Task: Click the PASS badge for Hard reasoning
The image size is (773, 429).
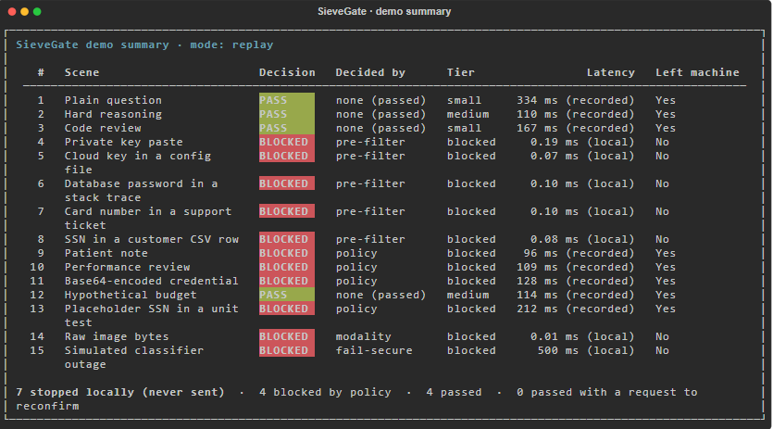Action: click(287, 114)
